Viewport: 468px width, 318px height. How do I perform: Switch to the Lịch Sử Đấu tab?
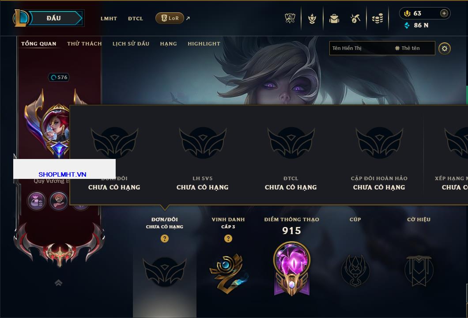tap(131, 44)
